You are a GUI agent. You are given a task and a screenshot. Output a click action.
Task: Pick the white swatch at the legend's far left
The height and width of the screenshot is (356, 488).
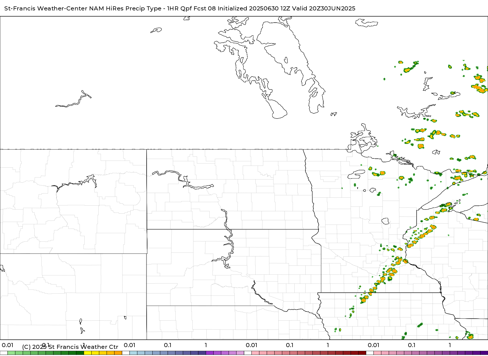pyautogui.click(x=4, y=353)
